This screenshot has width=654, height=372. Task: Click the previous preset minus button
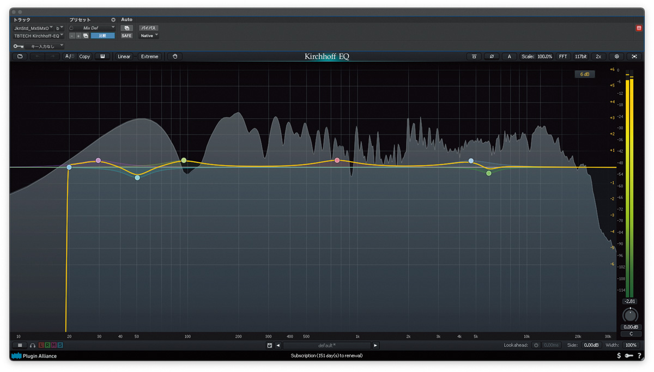(x=72, y=36)
